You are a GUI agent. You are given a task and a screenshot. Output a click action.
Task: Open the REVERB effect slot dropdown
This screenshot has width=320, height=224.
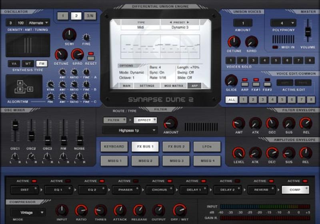point(261,190)
